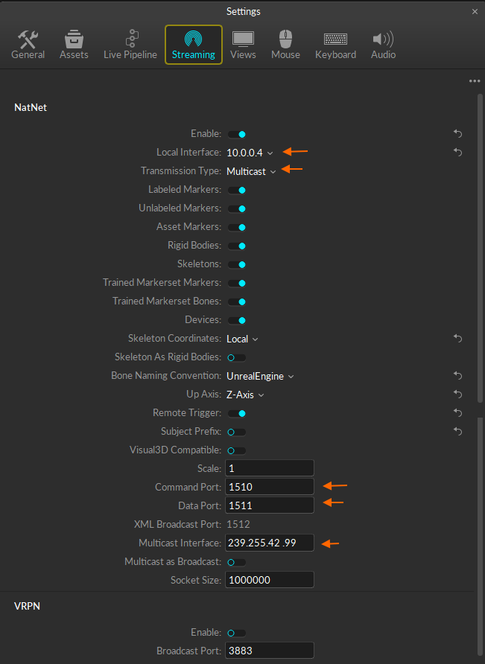Turn on Skeleton As Rigid Bodies
The height and width of the screenshot is (664, 485).
coord(237,357)
